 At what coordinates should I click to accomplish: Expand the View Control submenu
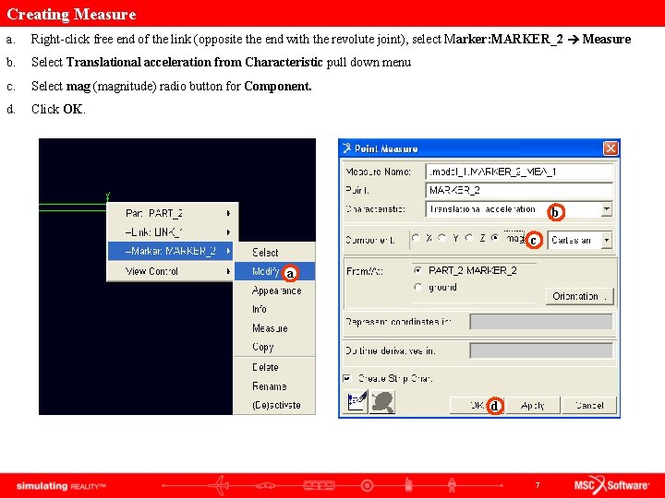point(170,271)
